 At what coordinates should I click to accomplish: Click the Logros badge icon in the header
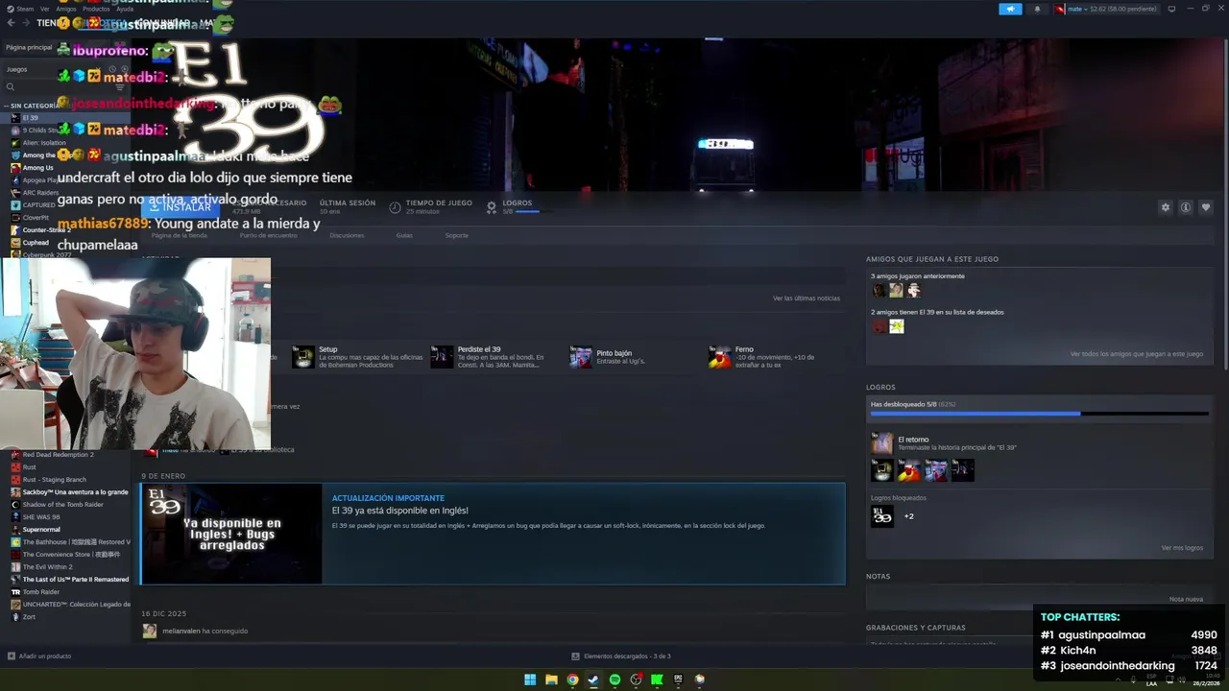pyautogui.click(x=492, y=207)
